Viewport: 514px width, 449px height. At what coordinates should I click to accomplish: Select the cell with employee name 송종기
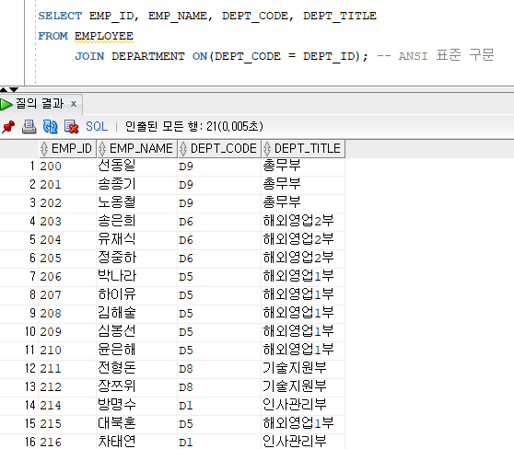(x=137, y=184)
